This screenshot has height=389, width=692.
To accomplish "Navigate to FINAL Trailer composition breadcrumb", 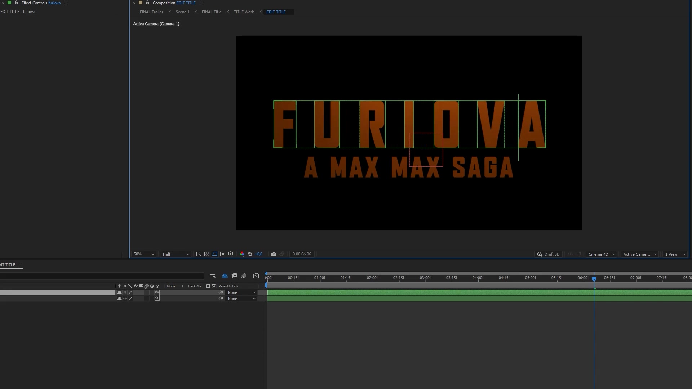I will click(x=151, y=12).
